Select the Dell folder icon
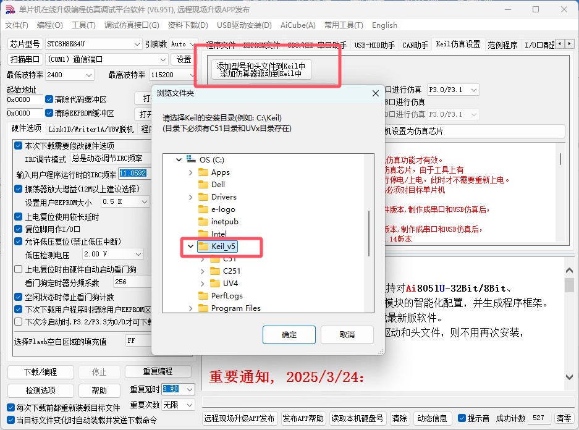The height and width of the screenshot is (430, 579). coord(203,185)
